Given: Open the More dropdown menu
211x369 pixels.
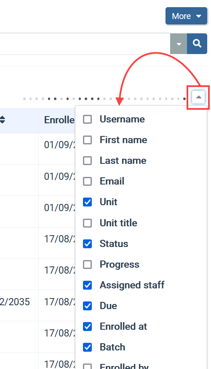Looking at the screenshot, I should click(x=186, y=16).
